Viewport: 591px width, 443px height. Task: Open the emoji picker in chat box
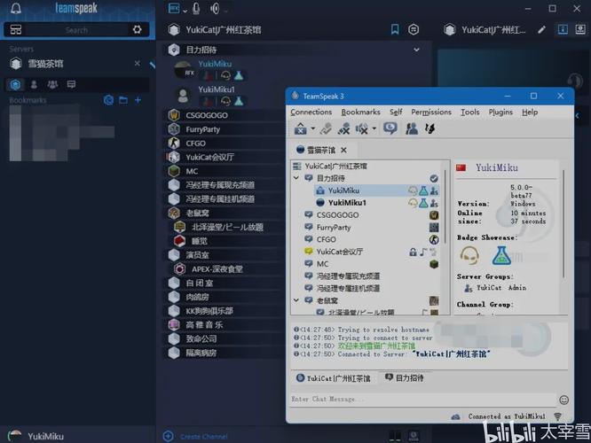pyautogui.click(x=563, y=400)
